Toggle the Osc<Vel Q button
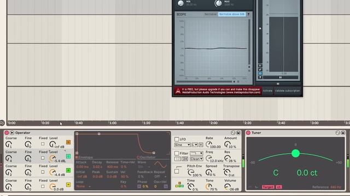The height and width of the screenshot is (196, 350). 166,186
